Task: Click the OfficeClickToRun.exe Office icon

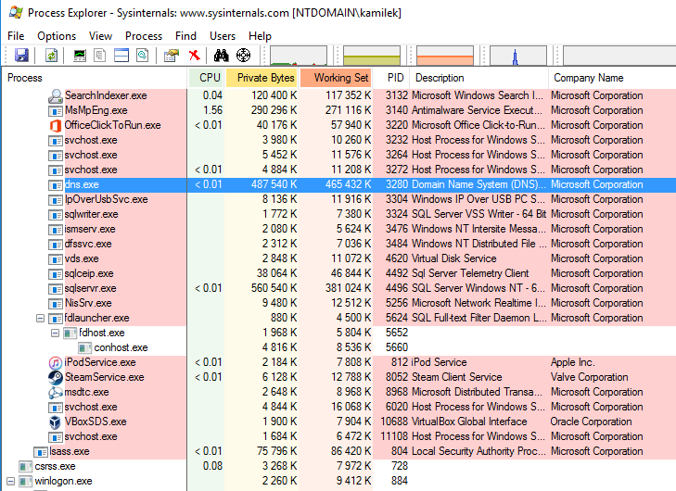Action: pos(56,126)
